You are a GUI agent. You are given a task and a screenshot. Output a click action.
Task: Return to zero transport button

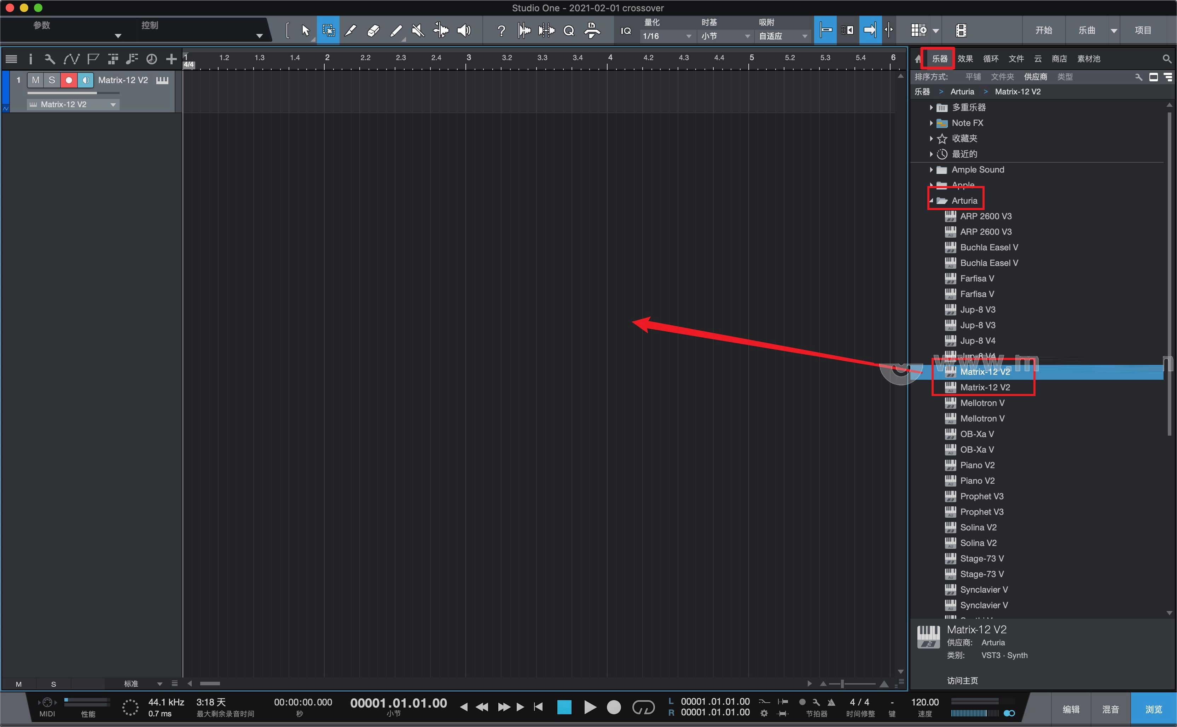pos(538,707)
